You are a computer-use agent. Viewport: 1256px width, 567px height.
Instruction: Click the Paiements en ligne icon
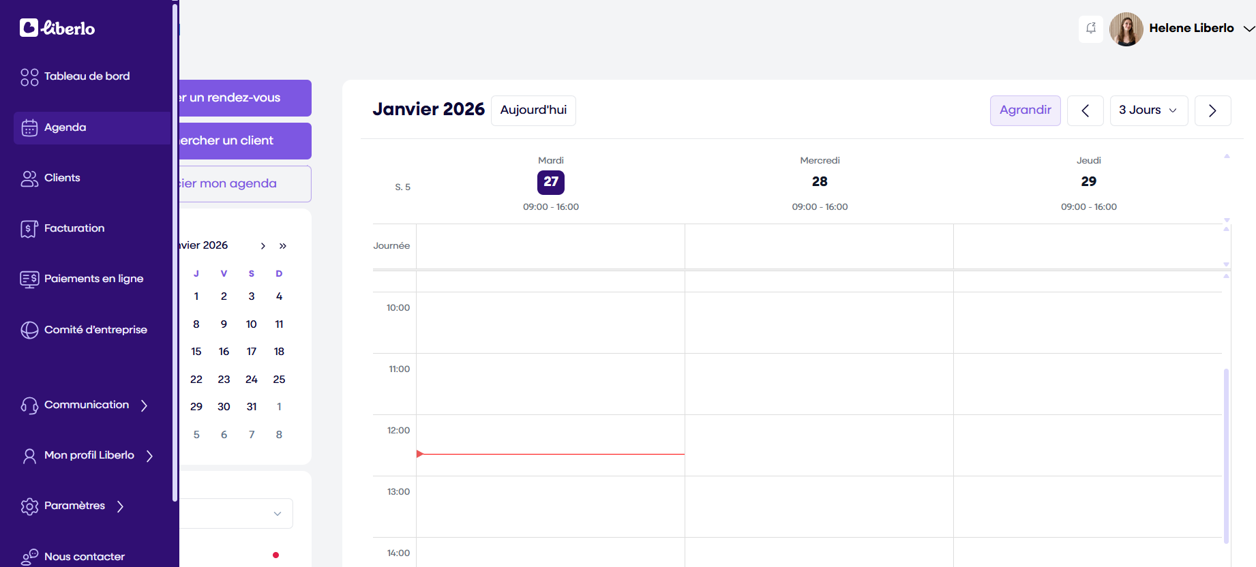pos(29,279)
